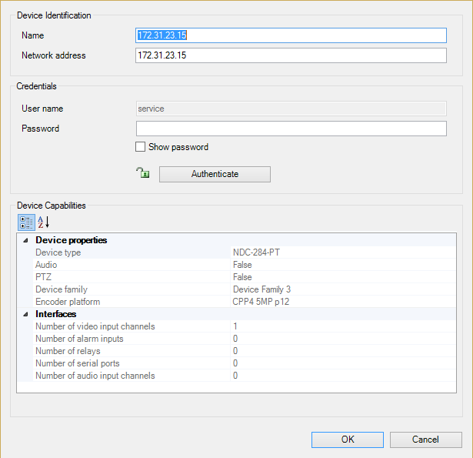Select the Audio property row
This screenshot has width=473, height=458.
pyautogui.click(x=245, y=265)
